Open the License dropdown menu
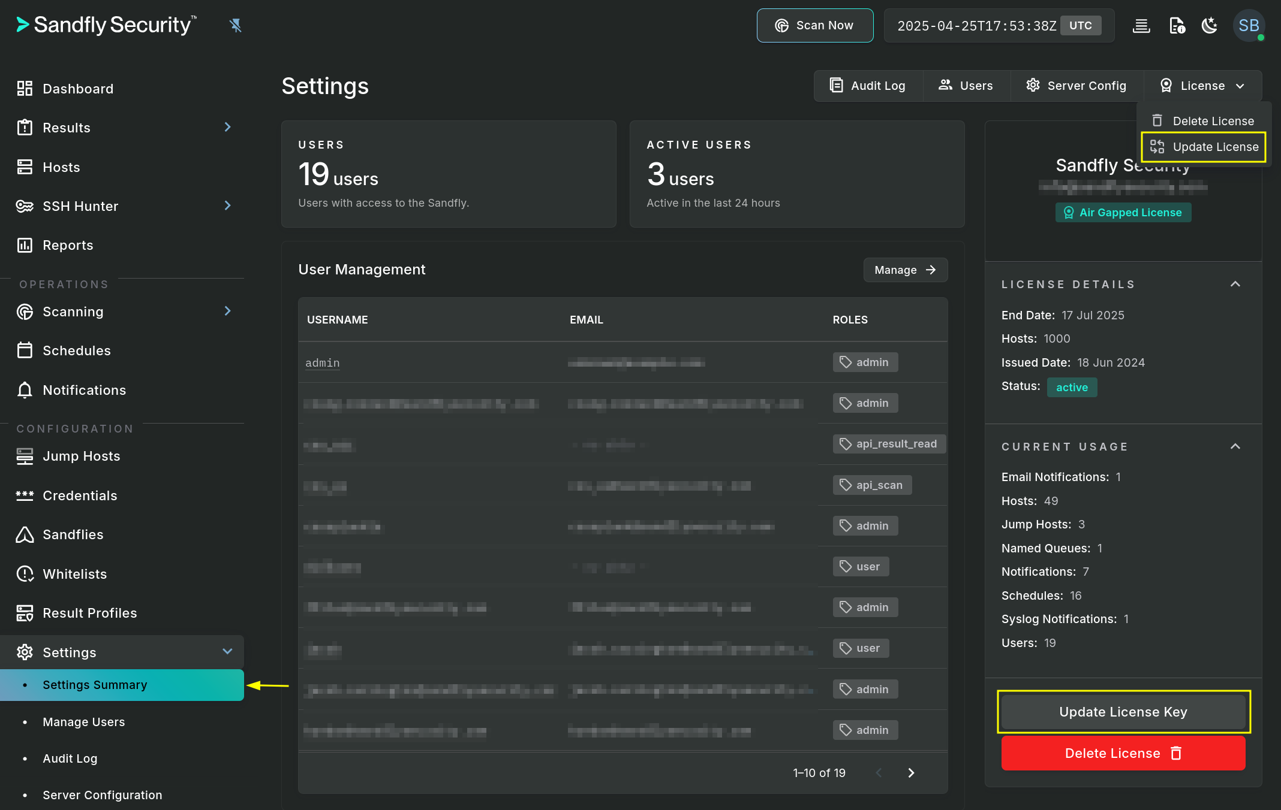 (1202, 86)
